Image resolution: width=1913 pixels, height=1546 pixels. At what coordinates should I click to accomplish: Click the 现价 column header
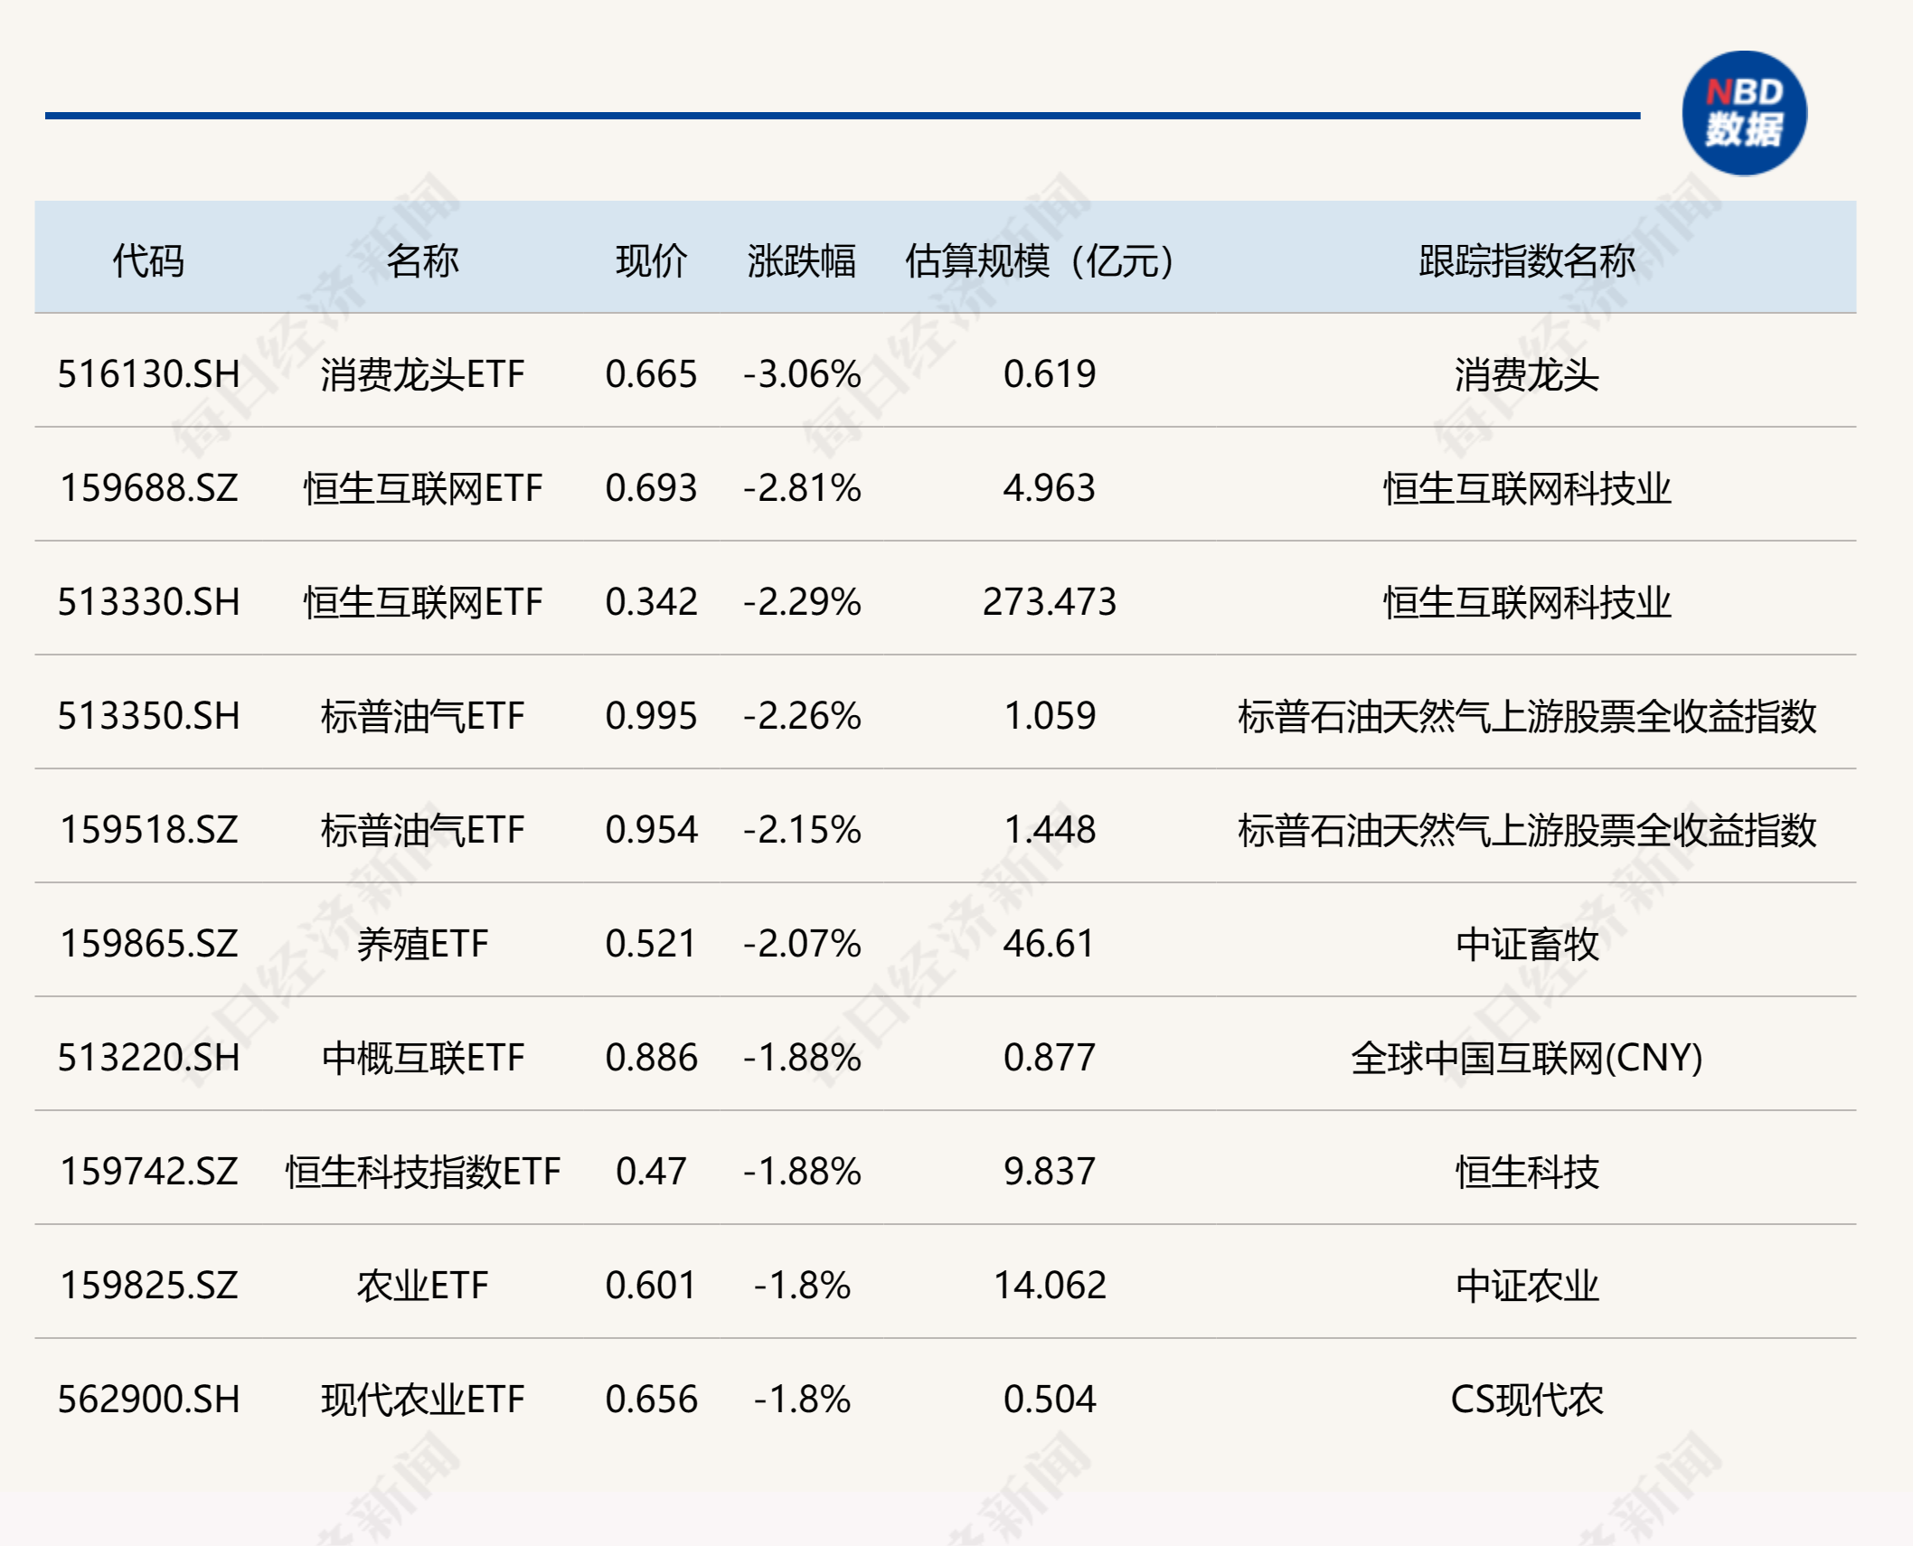pos(651,260)
